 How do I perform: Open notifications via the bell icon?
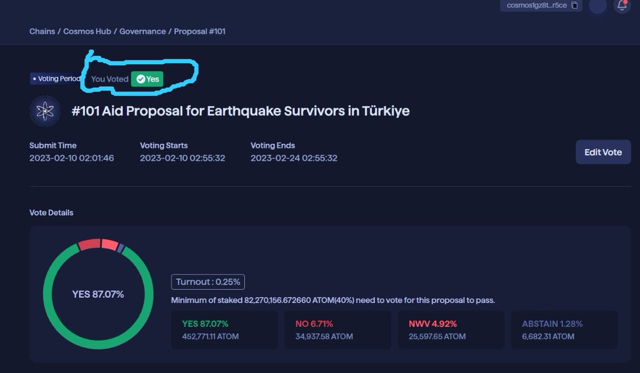click(621, 7)
